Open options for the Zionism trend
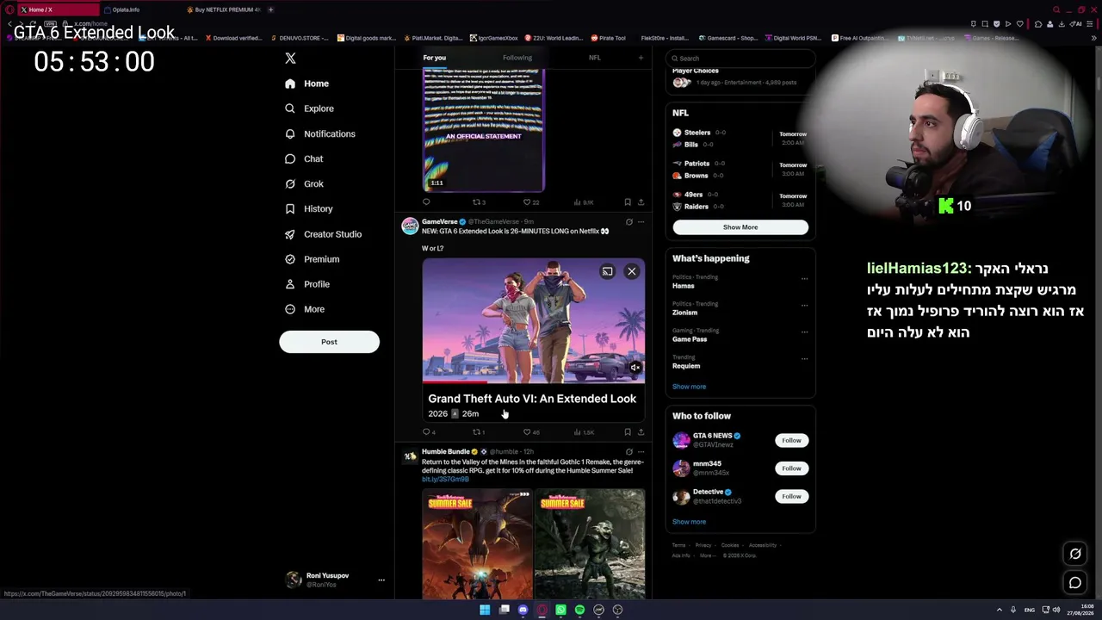The image size is (1102, 620). (x=804, y=305)
